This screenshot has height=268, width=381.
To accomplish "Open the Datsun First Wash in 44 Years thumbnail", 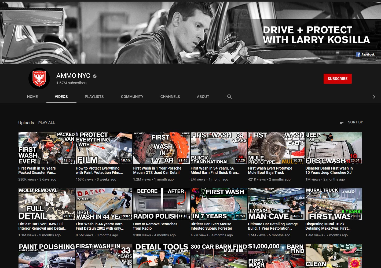I will click(104, 204).
